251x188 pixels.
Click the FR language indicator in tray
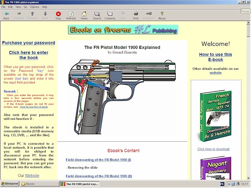coord(222,184)
